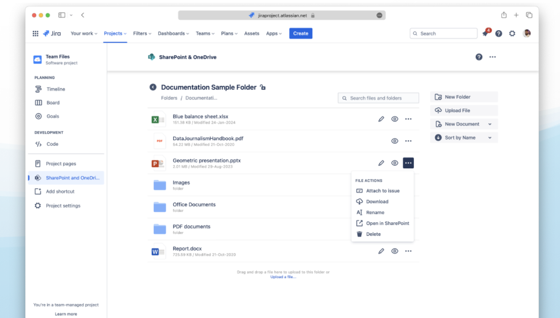Click the PowerPoint file icon
This screenshot has height=318, width=560.
(158, 163)
